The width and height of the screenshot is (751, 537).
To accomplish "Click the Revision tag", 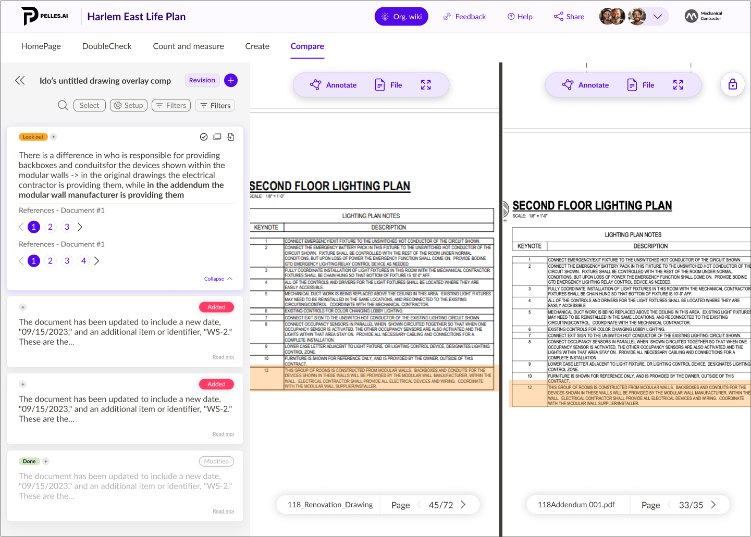I will click(x=202, y=80).
